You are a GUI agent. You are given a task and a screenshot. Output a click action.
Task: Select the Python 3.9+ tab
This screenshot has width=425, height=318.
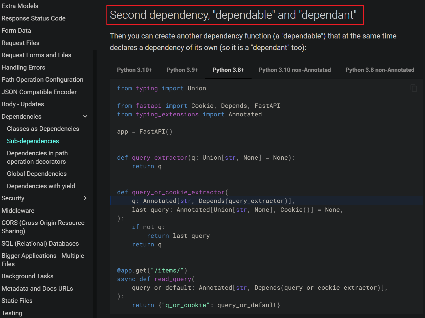[x=182, y=70]
